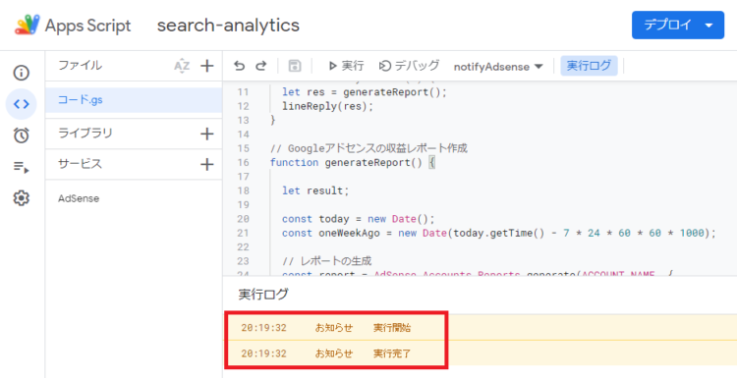Start debugging with デバッグ button
This screenshot has width=737, height=378.
pyautogui.click(x=409, y=66)
